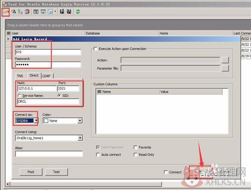The width and height of the screenshot is (251, 190).
Task: Select the row indicator arrow in the login grid
Action: [8, 39]
